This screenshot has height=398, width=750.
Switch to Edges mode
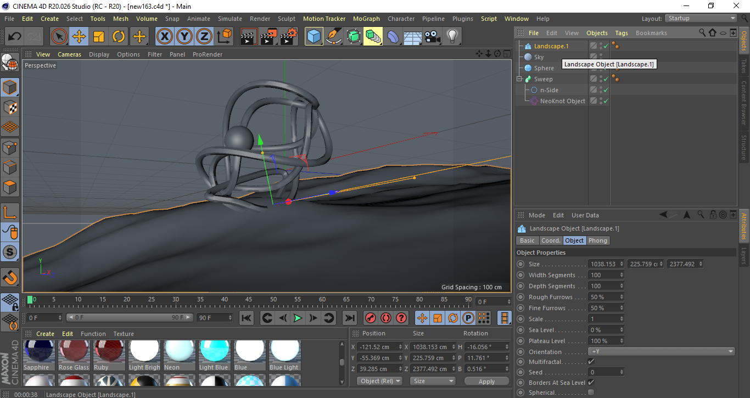[10, 167]
